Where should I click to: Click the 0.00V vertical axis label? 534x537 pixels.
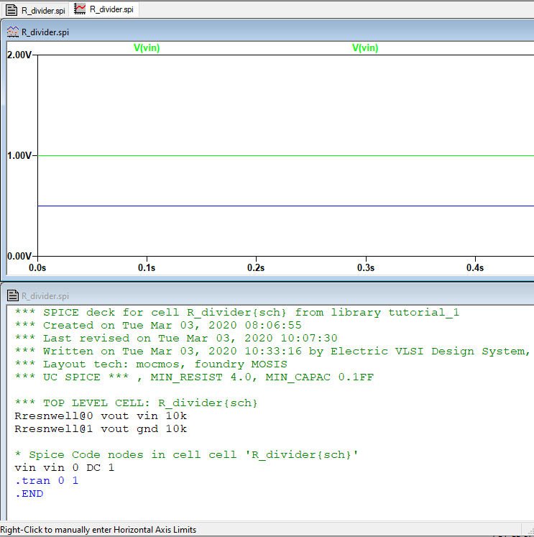pos(19,257)
